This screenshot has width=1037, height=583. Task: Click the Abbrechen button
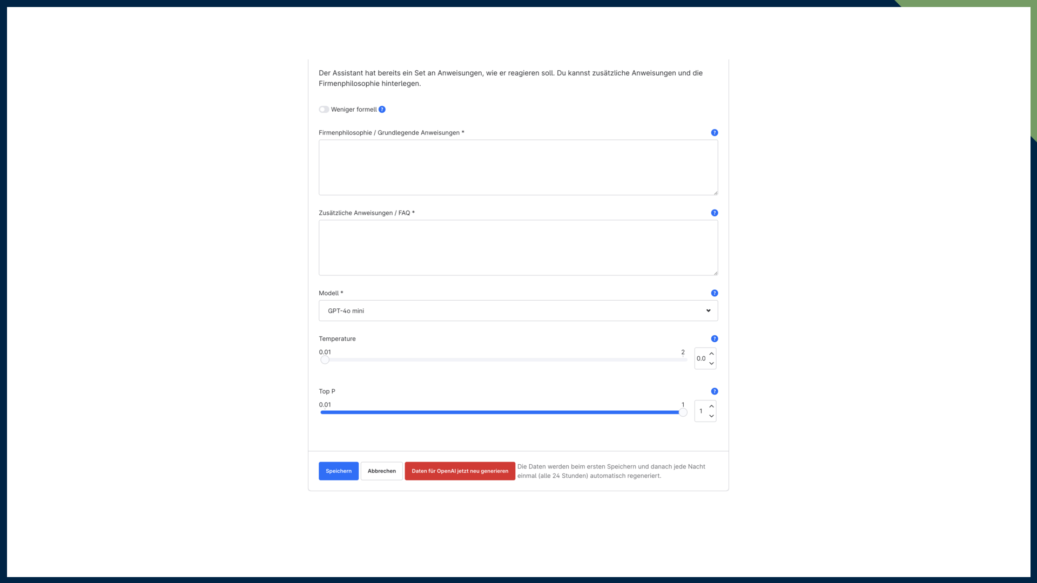[x=381, y=471]
